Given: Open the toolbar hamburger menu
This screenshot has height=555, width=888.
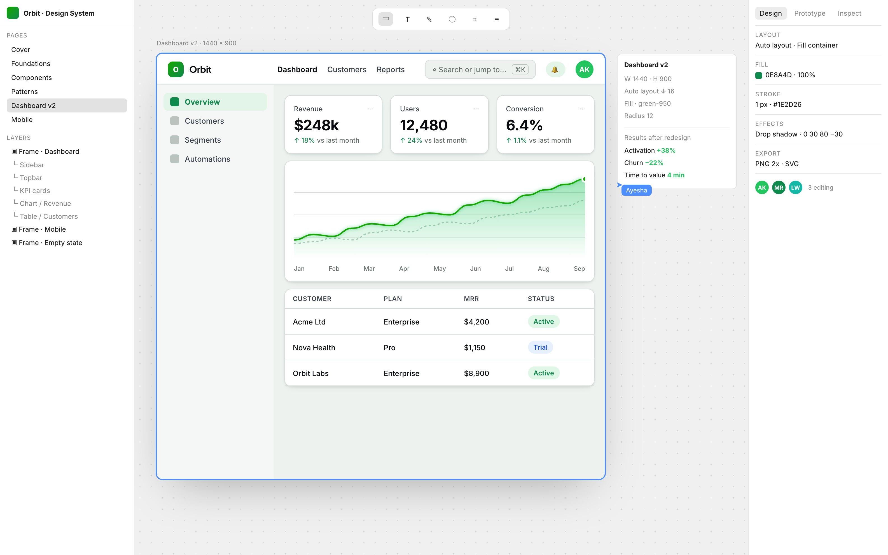Looking at the screenshot, I should [x=497, y=19].
